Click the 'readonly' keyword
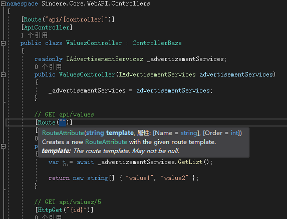 click(49, 59)
